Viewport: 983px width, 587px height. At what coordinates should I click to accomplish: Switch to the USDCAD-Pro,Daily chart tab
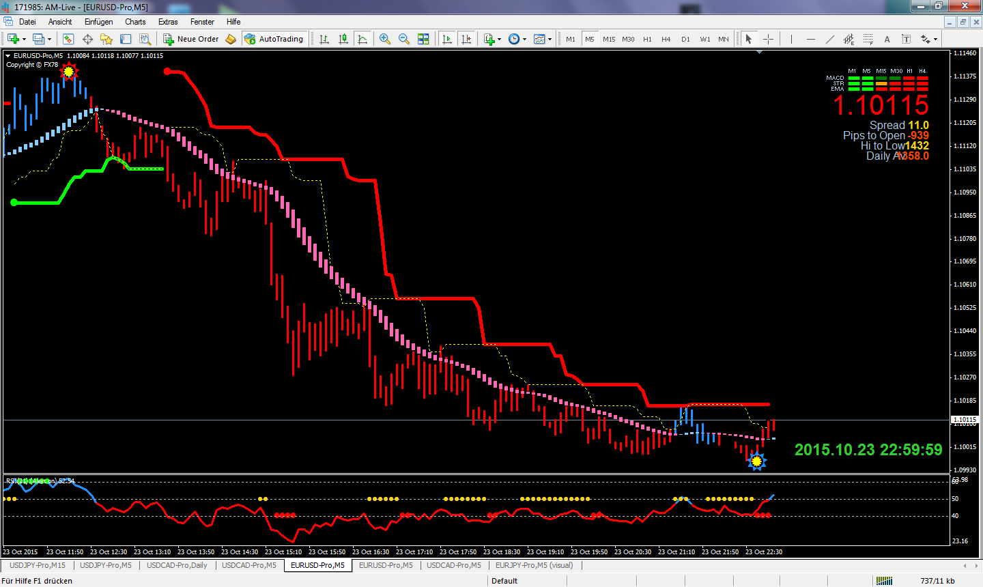177,565
